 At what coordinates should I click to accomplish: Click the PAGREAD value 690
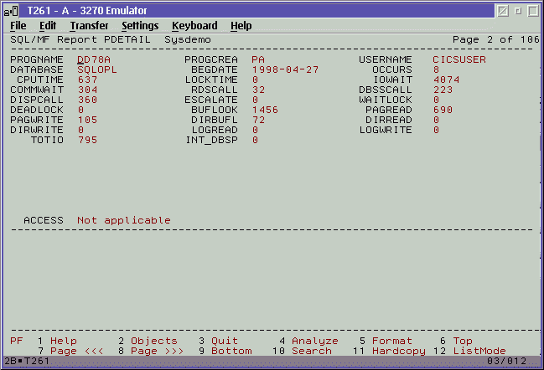443,110
